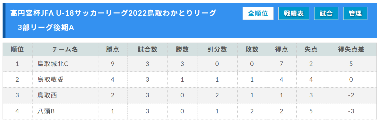This screenshot has height=122, width=380.
Task: Click the 試合数 column header
Action: pyautogui.click(x=147, y=50)
